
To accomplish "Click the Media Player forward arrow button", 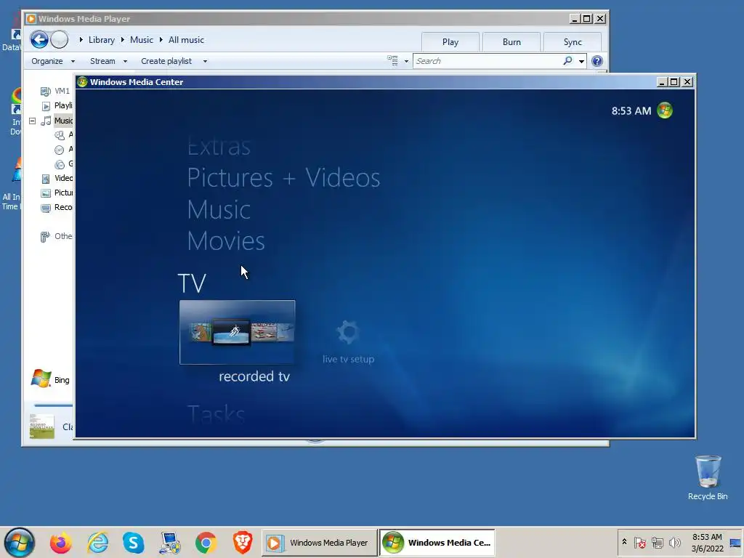I will click(60, 40).
